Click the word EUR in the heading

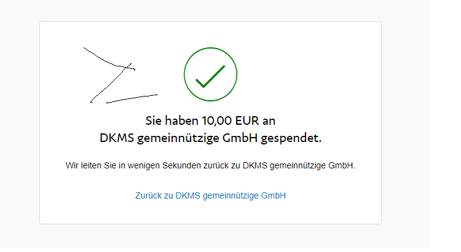[x=247, y=120]
